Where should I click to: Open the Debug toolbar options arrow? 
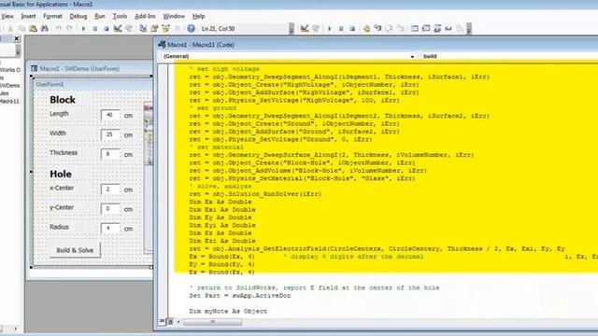(x=469, y=29)
